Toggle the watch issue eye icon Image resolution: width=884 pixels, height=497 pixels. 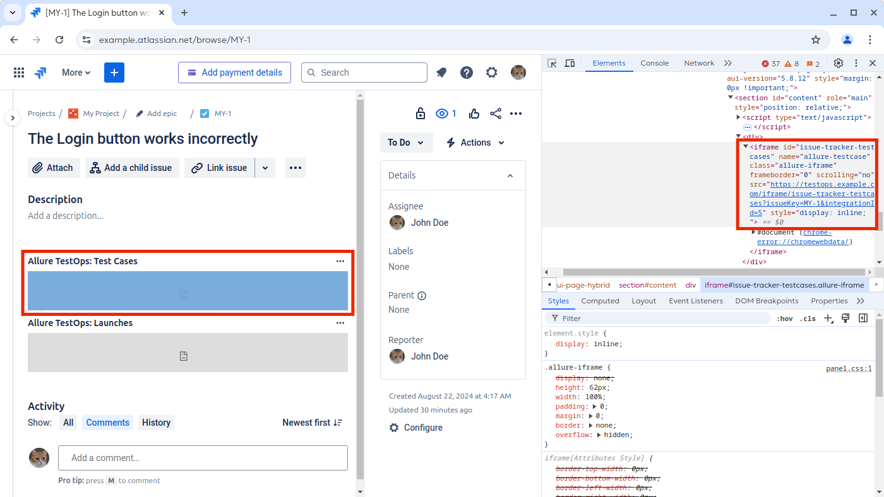[x=442, y=114]
